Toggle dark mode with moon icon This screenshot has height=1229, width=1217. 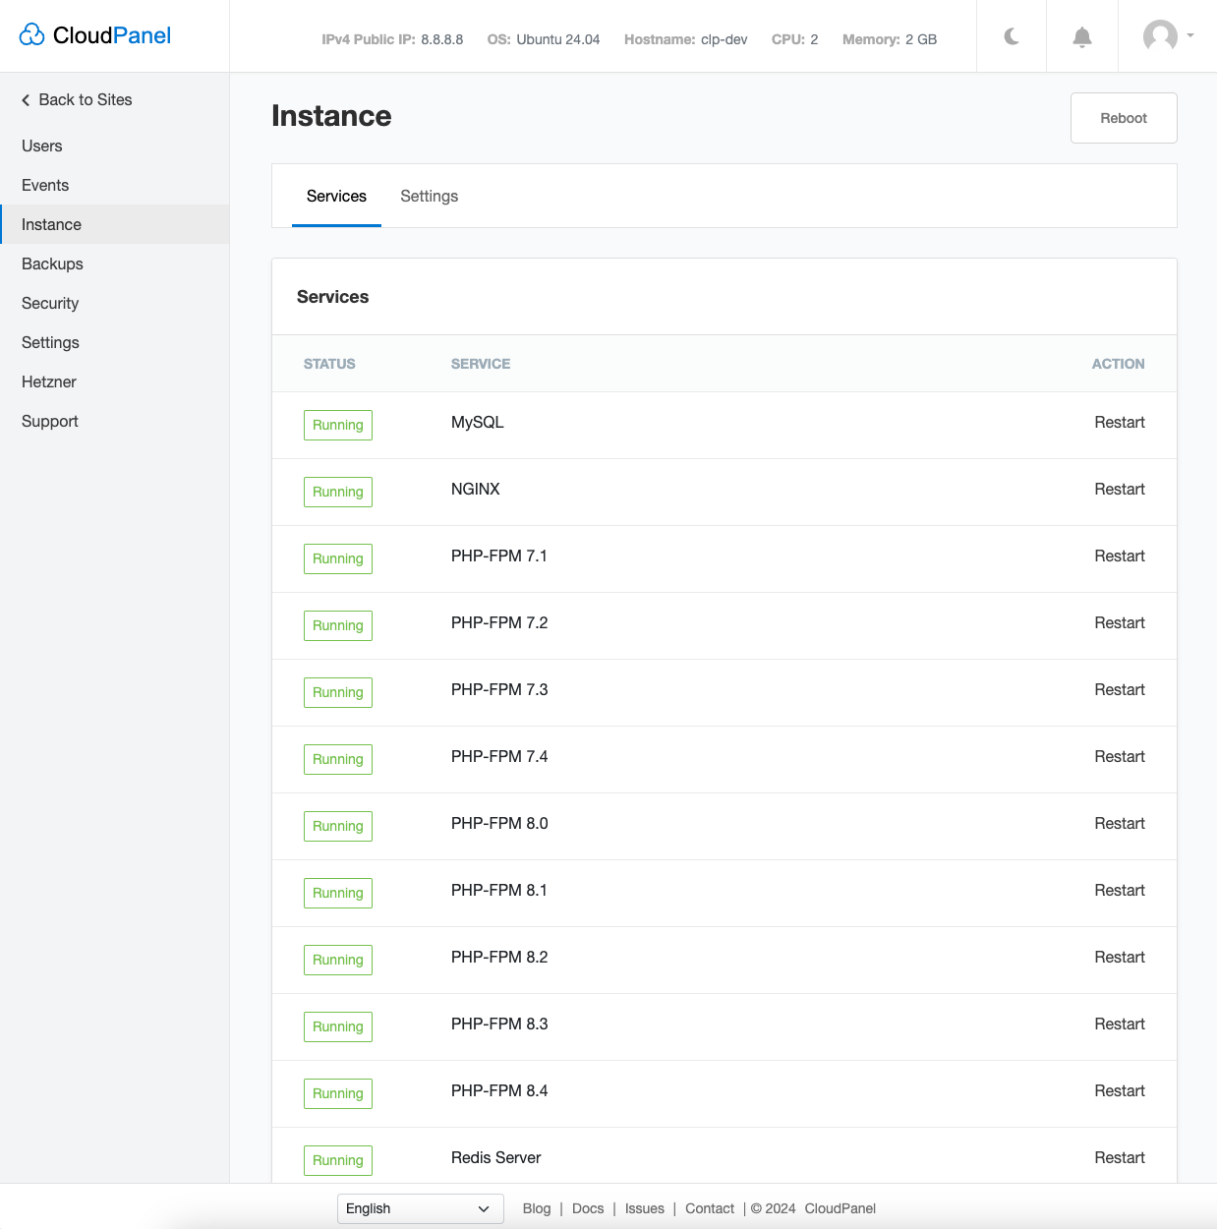pos(1012,36)
